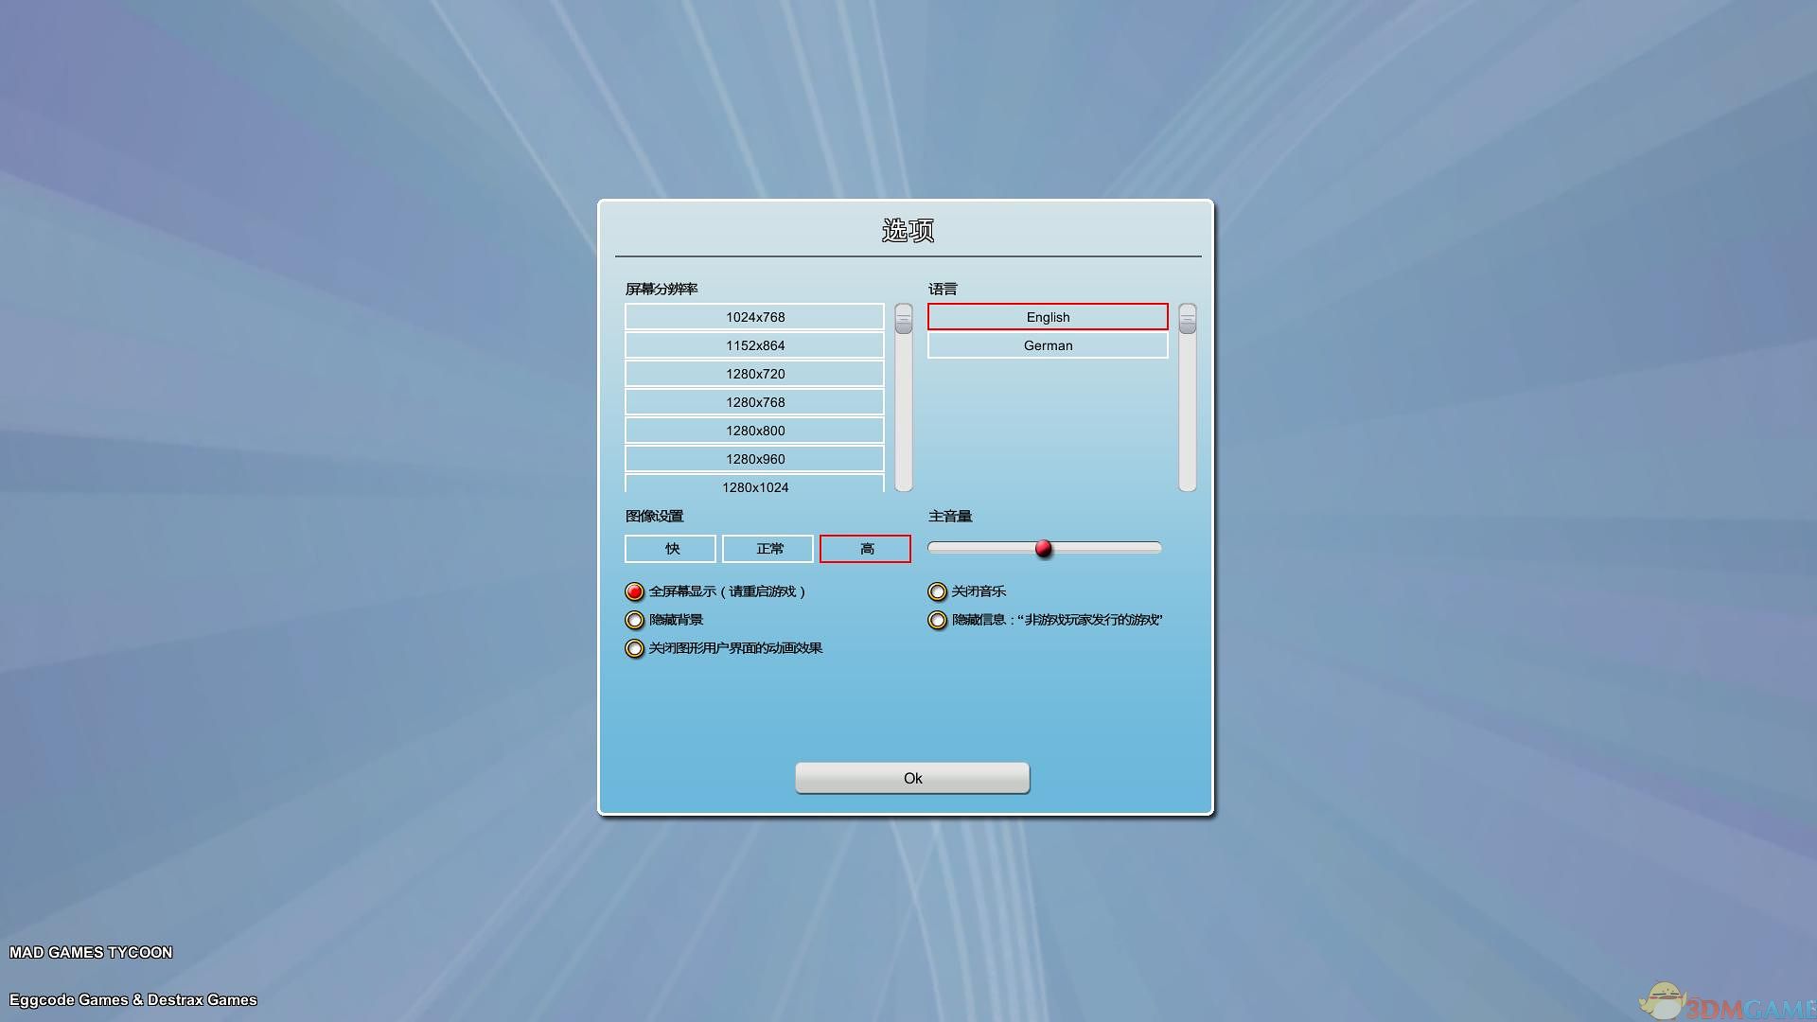
Task: Choose 1152x864 screen resolution
Action: [x=754, y=345]
